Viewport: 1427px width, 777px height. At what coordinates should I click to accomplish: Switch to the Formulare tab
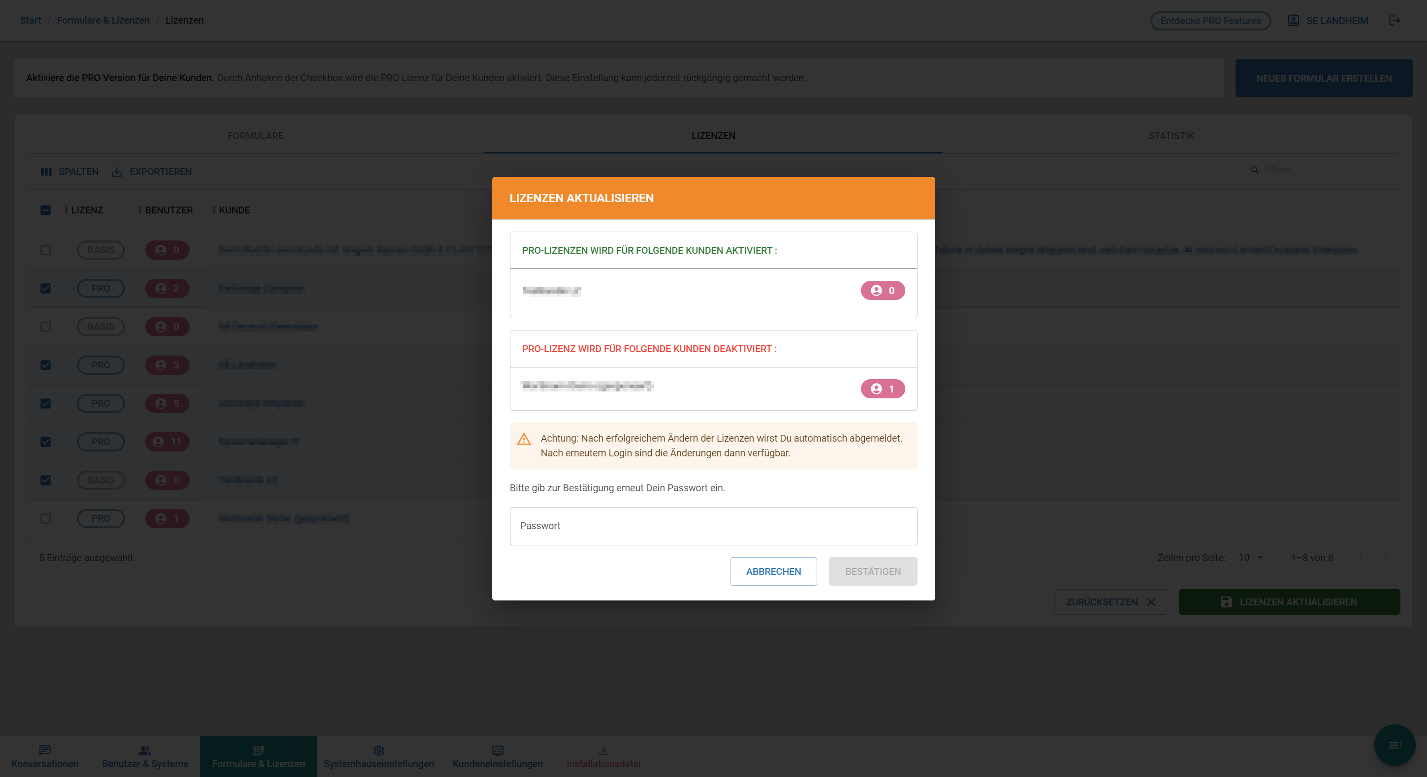point(255,136)
